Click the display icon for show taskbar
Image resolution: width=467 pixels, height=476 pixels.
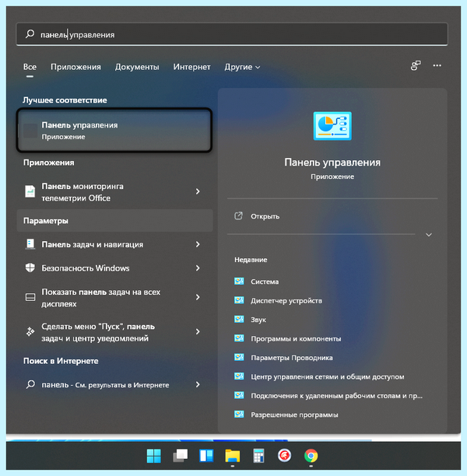[x=30, y=297]
